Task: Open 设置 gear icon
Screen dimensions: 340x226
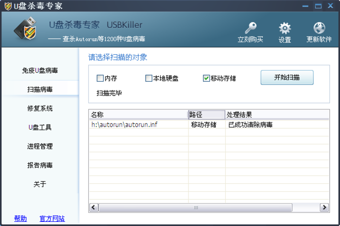Action: point(285,28)
